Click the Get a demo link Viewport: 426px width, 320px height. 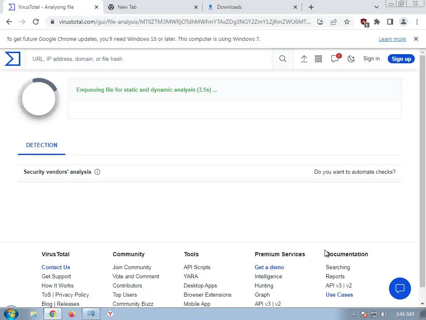pyautogui.click(x=269, y=267)
